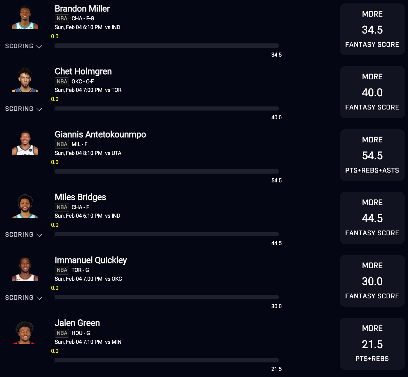The height and width of the screenshot is (377, 408).
Task: Click the NBA badge under Giannis Antetokounmpo
Action: point(62,144)
